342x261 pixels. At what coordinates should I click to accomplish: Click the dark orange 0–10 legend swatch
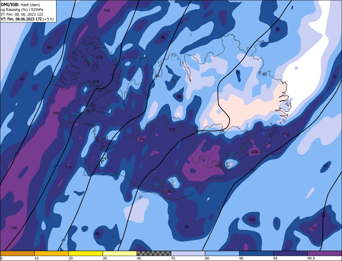(x=17, y=253)
